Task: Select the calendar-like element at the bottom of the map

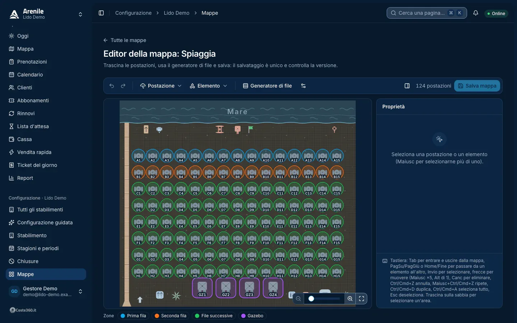Action: [x=160, y=295]
